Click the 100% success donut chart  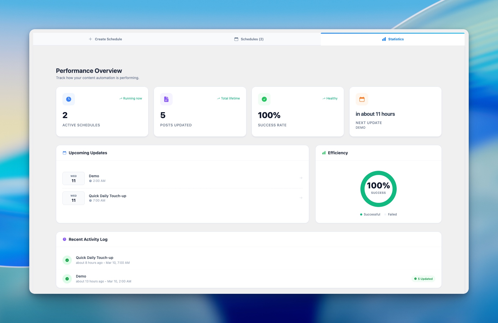[x=378, y=189]
